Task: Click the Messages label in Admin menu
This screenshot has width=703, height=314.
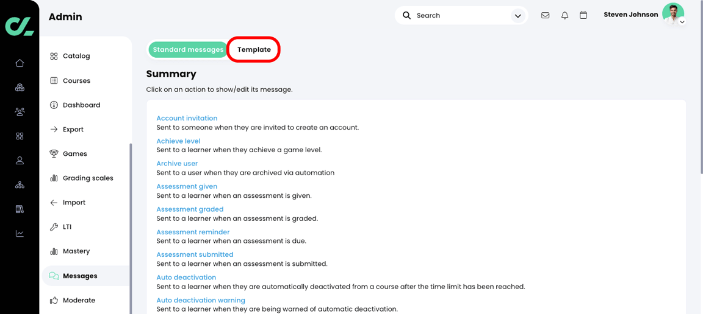Action: tap(81, 276)
